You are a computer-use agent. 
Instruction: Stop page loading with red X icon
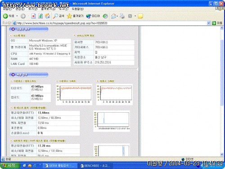(x=33, y=16)
